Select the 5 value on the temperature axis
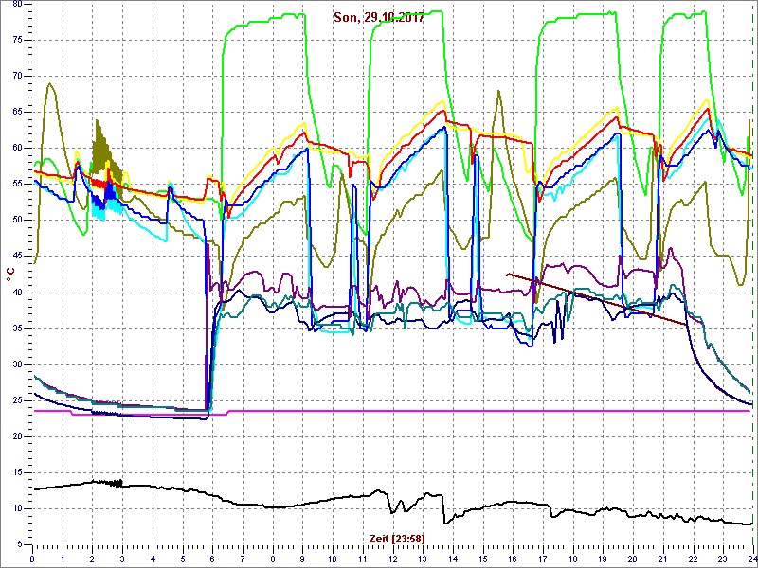The height and width of the screenshot is (568, 758). tap(21, 545)
